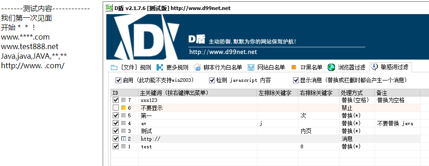Click the 脚本行为白名单 tab icon
Image resolution: width=429 pixels, height=166 pixels.
tap(197, 67)
